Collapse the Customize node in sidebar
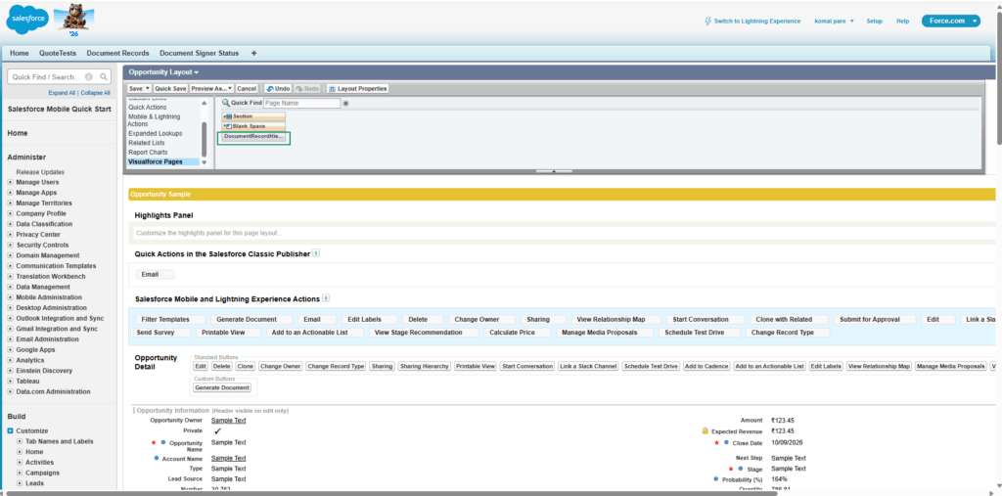 11,430
